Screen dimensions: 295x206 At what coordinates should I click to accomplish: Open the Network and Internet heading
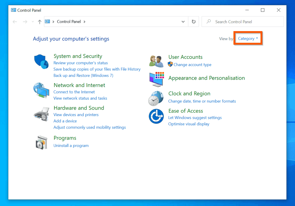click(80, 85)
